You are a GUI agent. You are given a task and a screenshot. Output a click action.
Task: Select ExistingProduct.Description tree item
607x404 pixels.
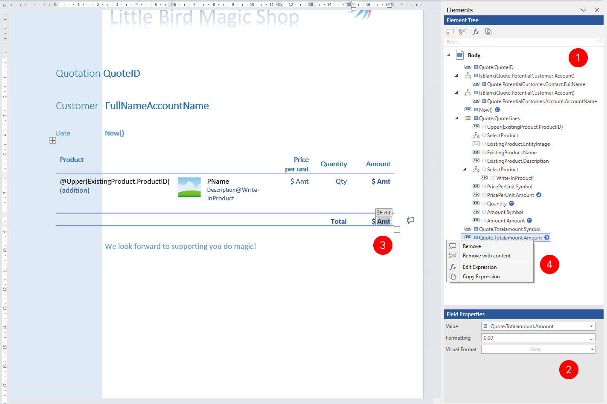coord(517,161)
